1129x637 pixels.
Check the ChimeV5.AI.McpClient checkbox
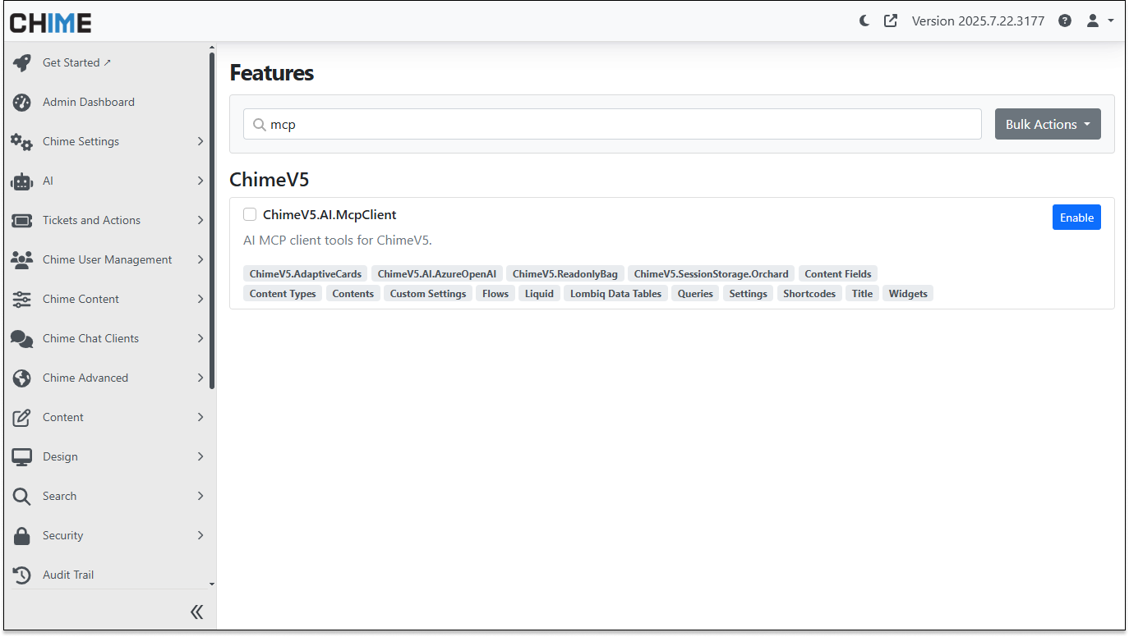[x=250, y=214]
